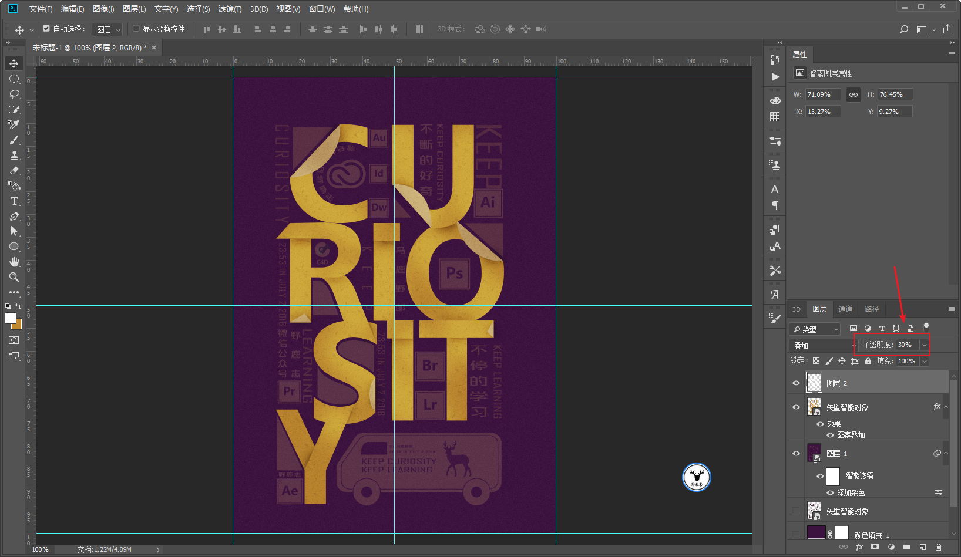Click the width W 71.09% field
The height and width of the screenshot is (557, 961).
[x=823, y=94]
